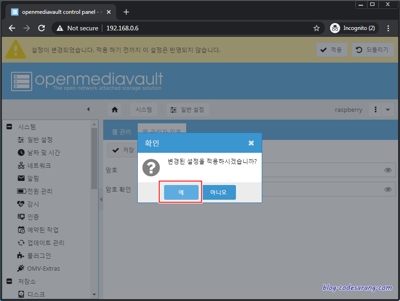400x301 pixels.
Task: Collapse the 시스템 tree section
Action: point(9,127)
